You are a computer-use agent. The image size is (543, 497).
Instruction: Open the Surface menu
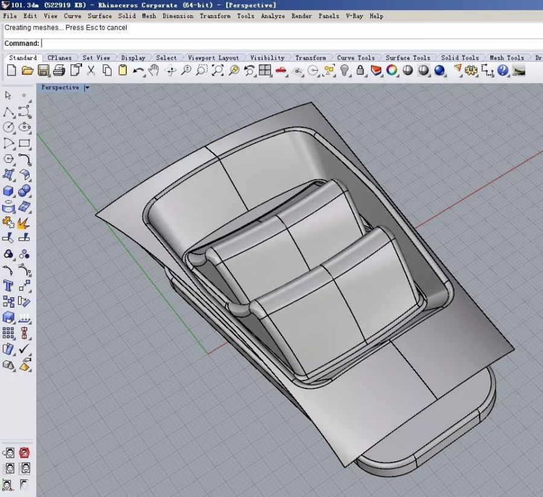click(100, 16)
